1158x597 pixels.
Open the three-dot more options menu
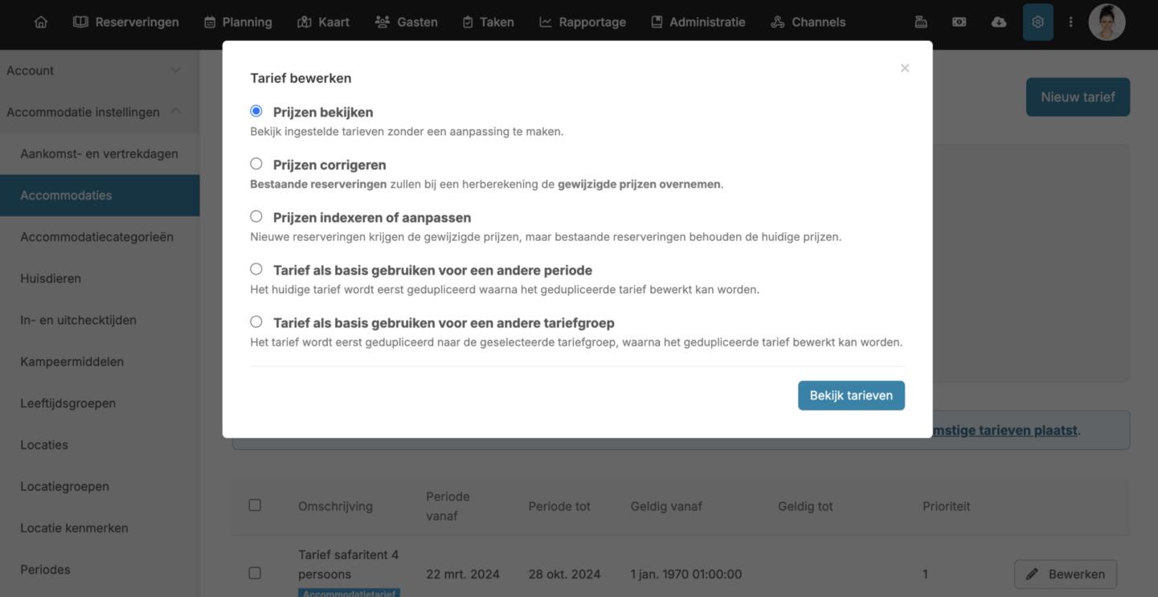[x=1070, y=22]
